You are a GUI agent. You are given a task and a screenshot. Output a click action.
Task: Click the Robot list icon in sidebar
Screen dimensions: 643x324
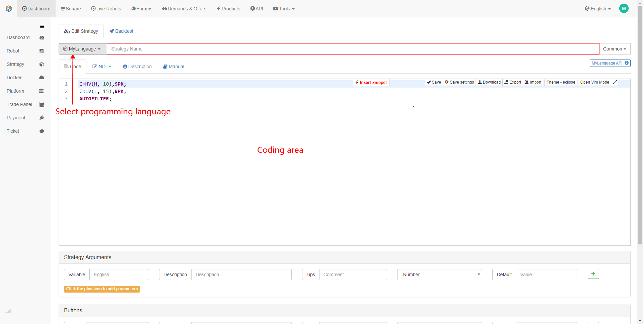coord(42,51)
